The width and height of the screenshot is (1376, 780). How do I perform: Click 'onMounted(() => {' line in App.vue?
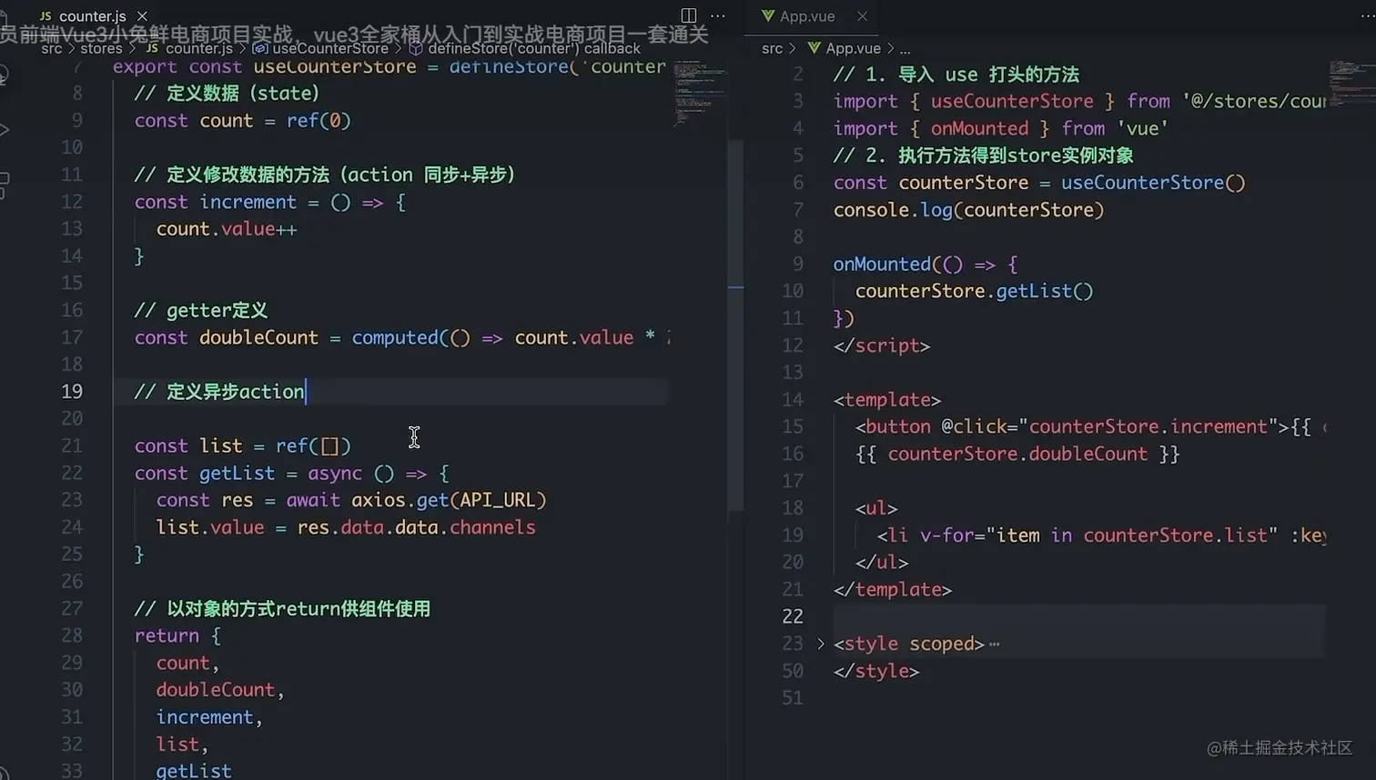coord(926,264)
